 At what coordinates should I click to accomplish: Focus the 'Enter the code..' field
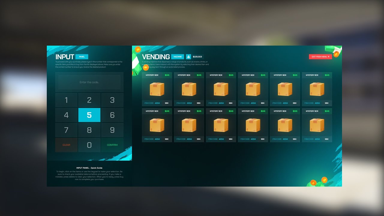pyautogui.click(x=89, y=82)
